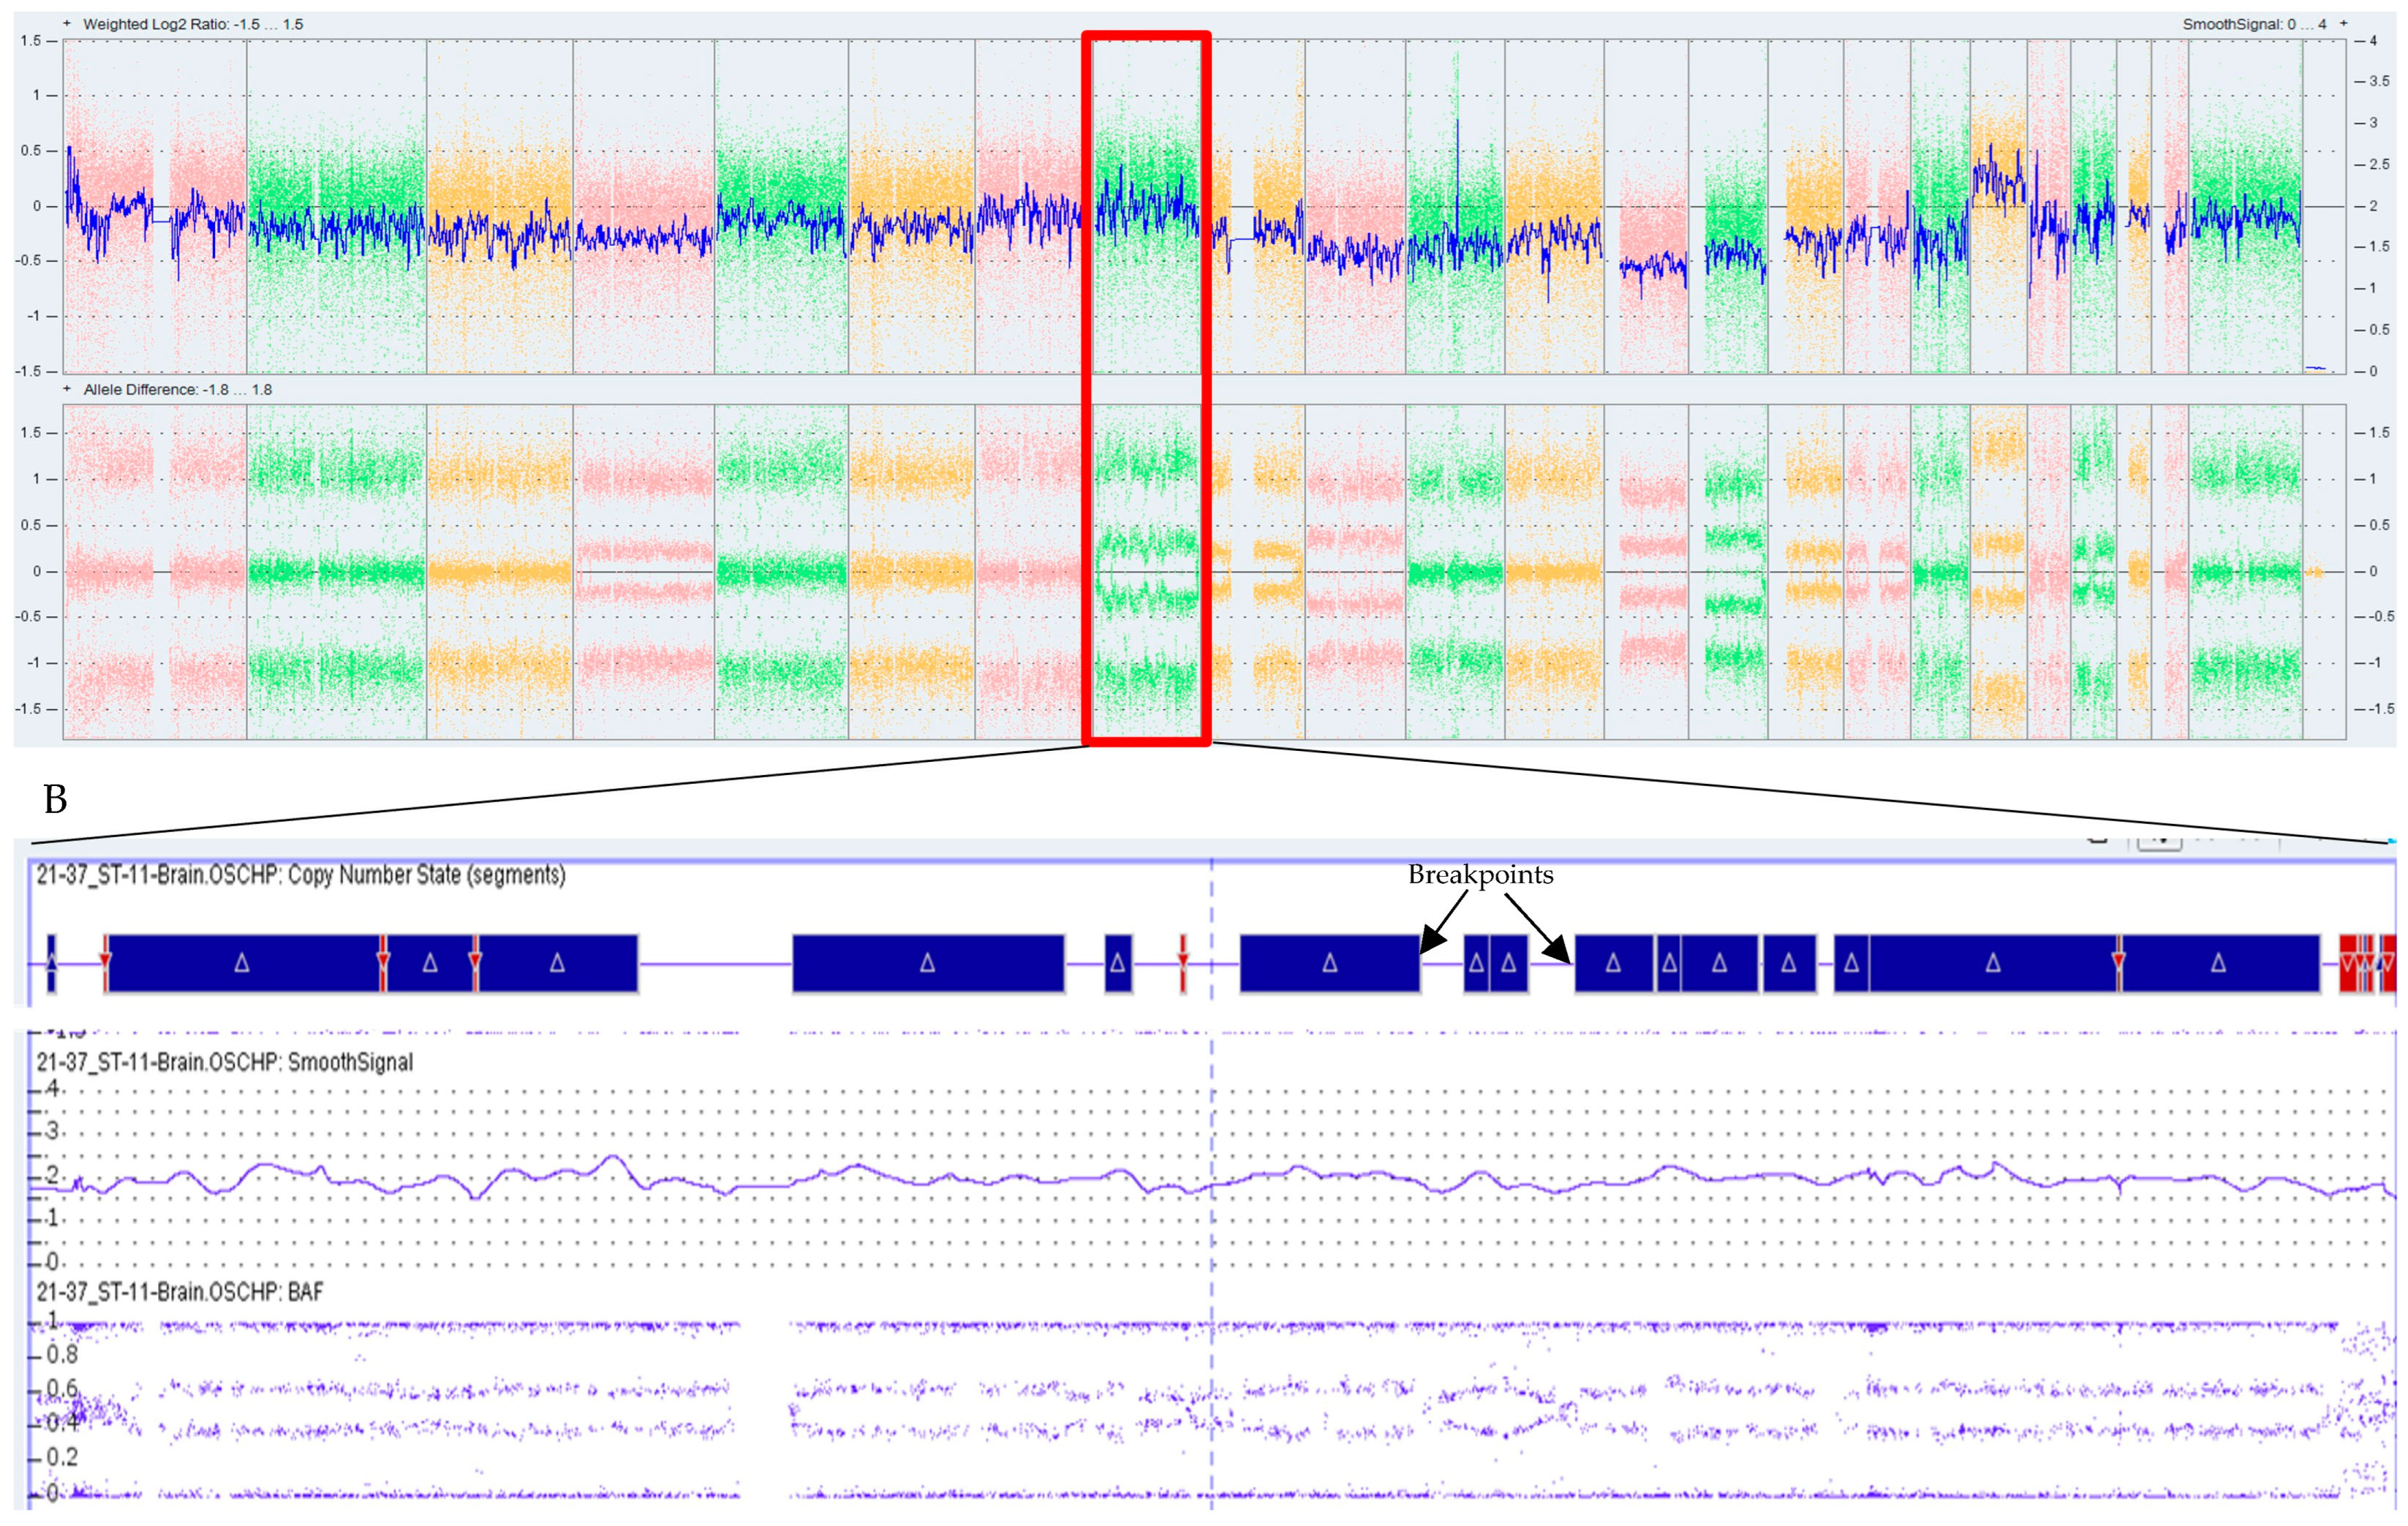
Task: Select the OSCHP SmoothSignal track label
Action: 224,1062
